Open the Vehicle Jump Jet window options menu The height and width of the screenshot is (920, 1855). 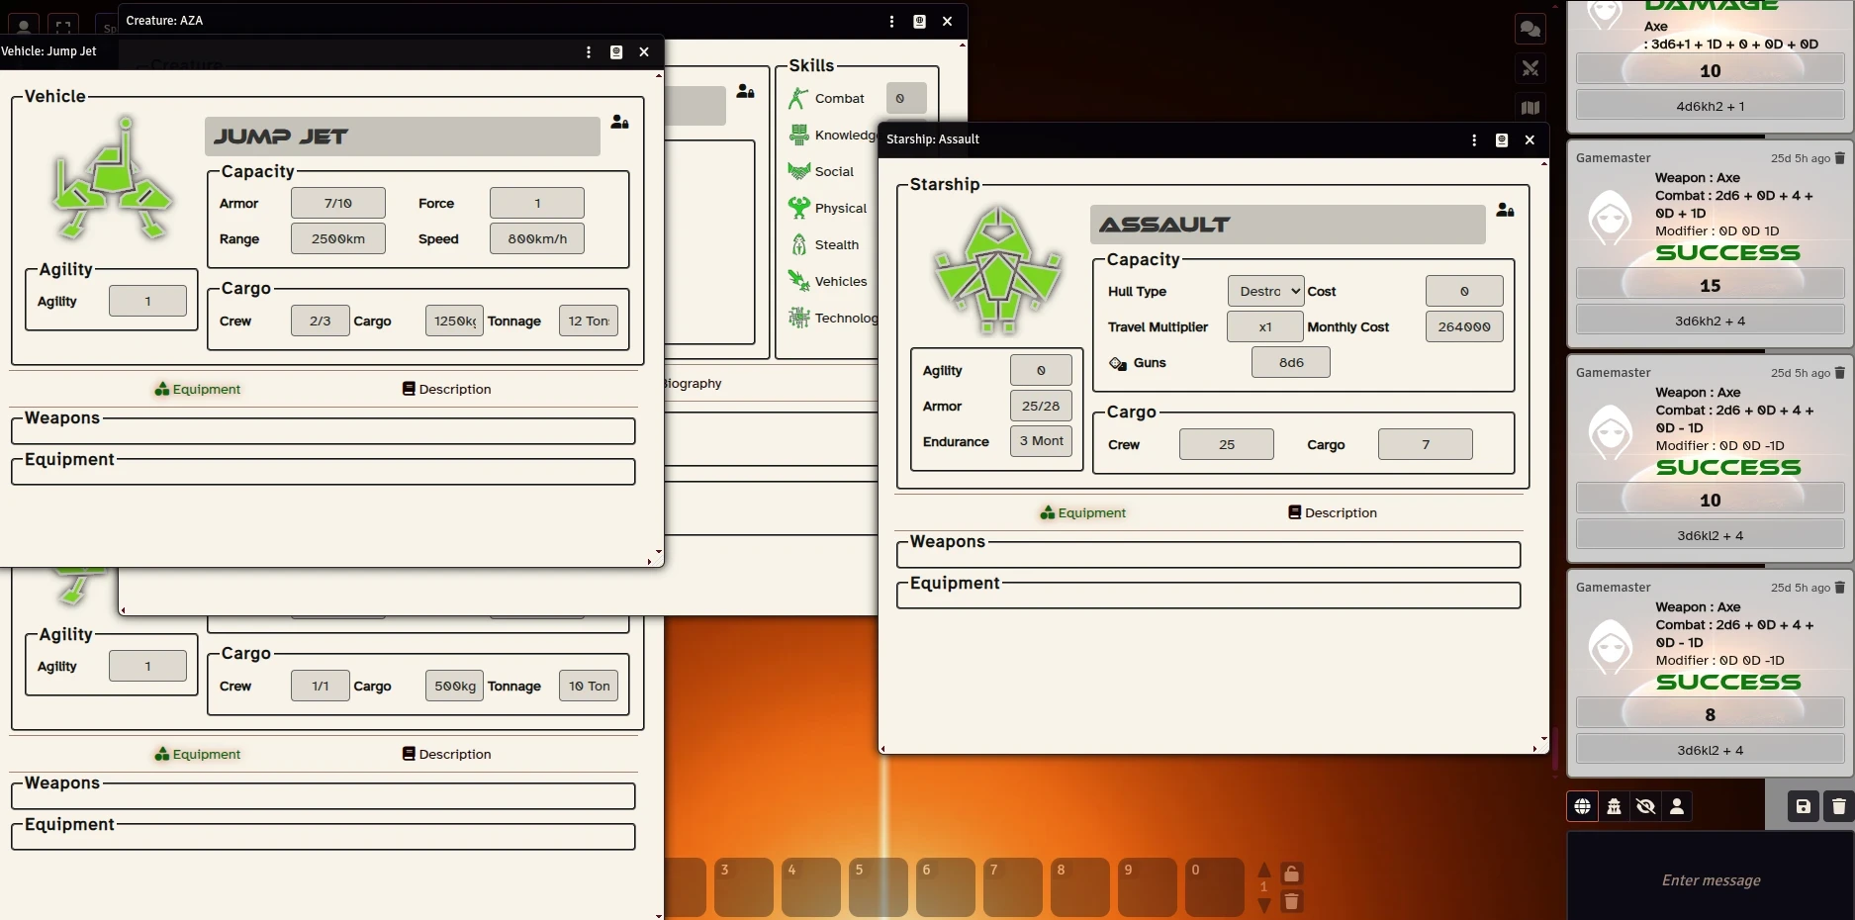589,51
